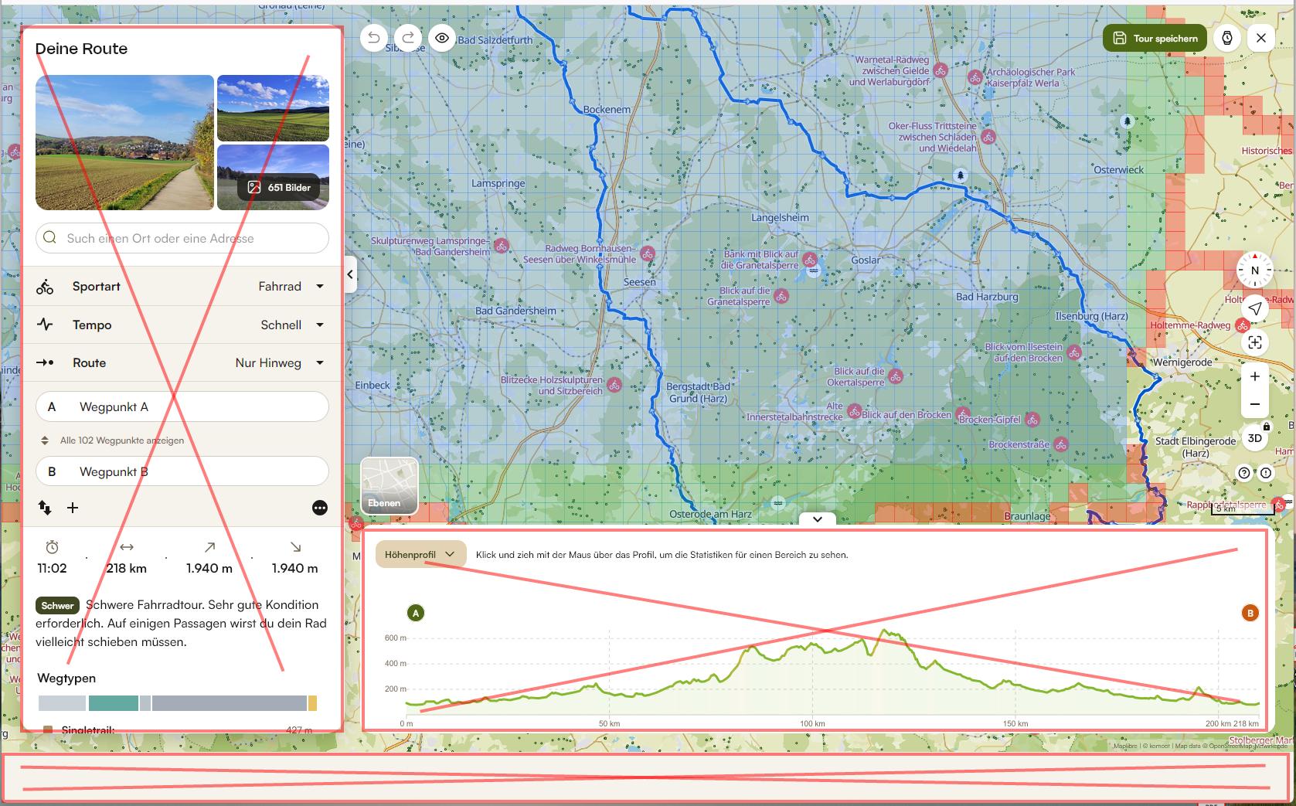Open the Tempo Schnell dropdown
The height and width of the screenshot is (806, 1296).
291,325
